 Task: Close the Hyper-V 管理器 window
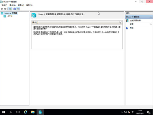149,2
